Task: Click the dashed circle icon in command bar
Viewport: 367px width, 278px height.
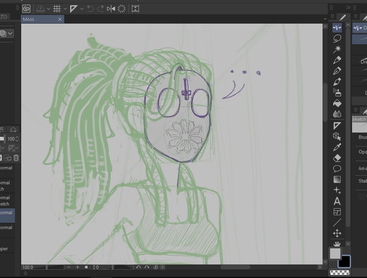Action: [122, 9]
